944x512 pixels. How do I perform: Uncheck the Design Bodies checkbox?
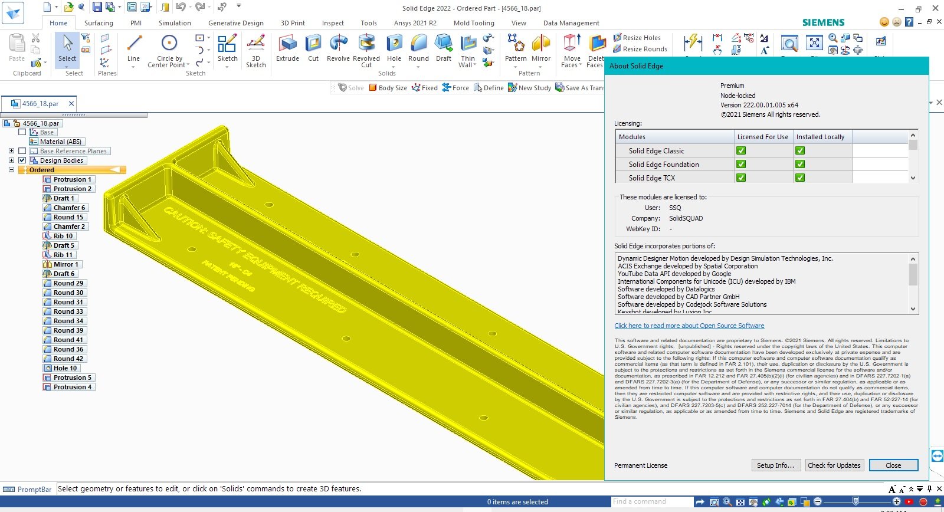pyautogui.click(x=22, y=160)
